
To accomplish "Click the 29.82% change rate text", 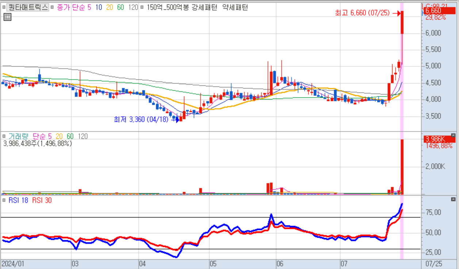I will [435, 17].
